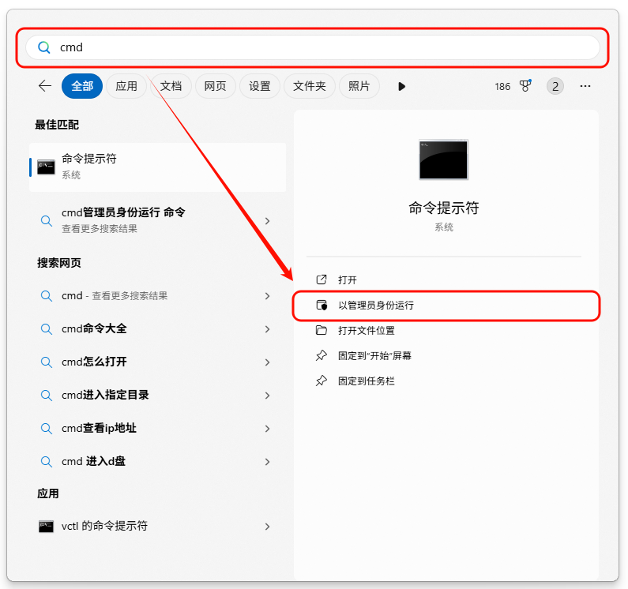Open the cmd怎么打开 web suggestion
Viewport: 628px width, 589px height.
[x=94, y=362]
